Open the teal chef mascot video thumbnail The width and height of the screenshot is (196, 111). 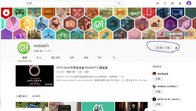click(98, 106)
